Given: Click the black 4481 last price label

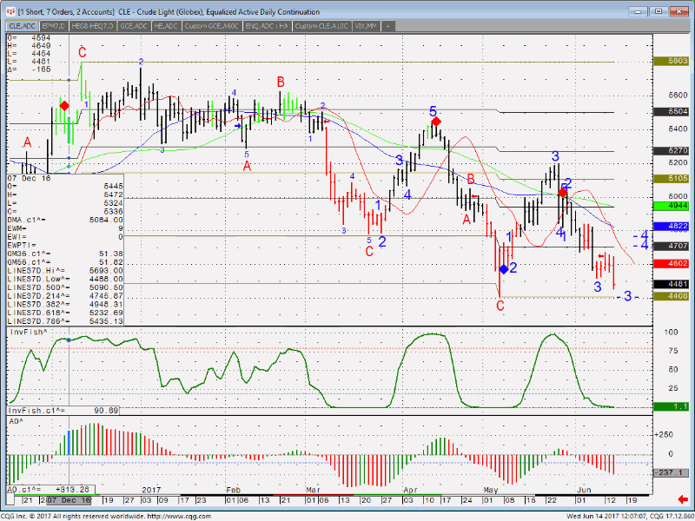Looking at the screenshot, I should tap(672, 285).
